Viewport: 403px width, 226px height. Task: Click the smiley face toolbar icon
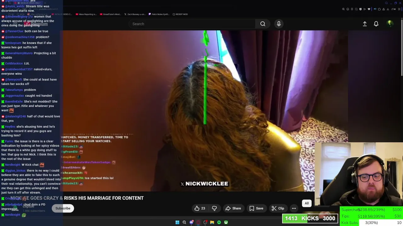(348, 9)
